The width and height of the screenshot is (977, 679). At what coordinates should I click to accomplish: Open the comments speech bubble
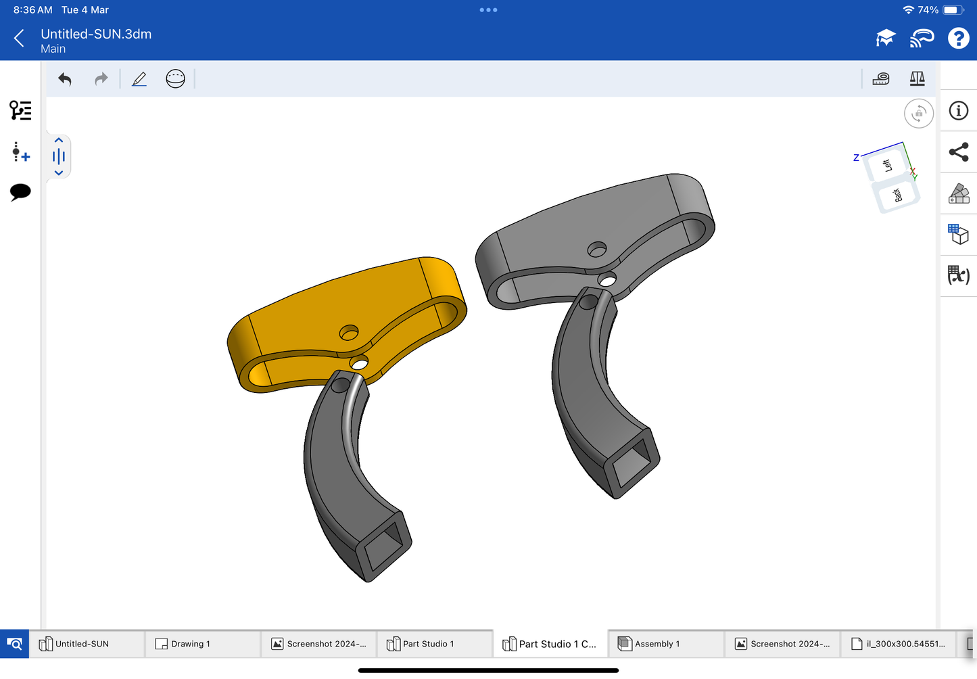[20, 192]
